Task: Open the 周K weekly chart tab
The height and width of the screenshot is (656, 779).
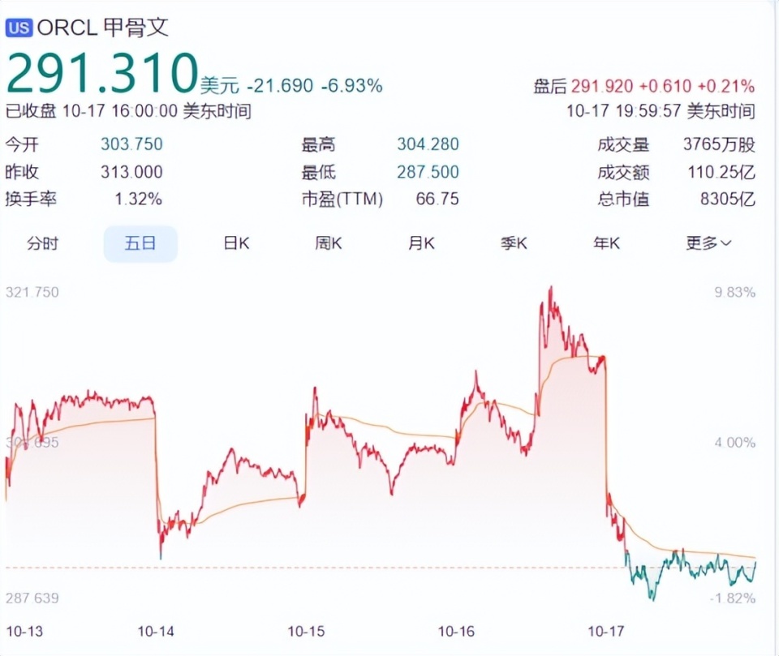Action: coord(327,243)
